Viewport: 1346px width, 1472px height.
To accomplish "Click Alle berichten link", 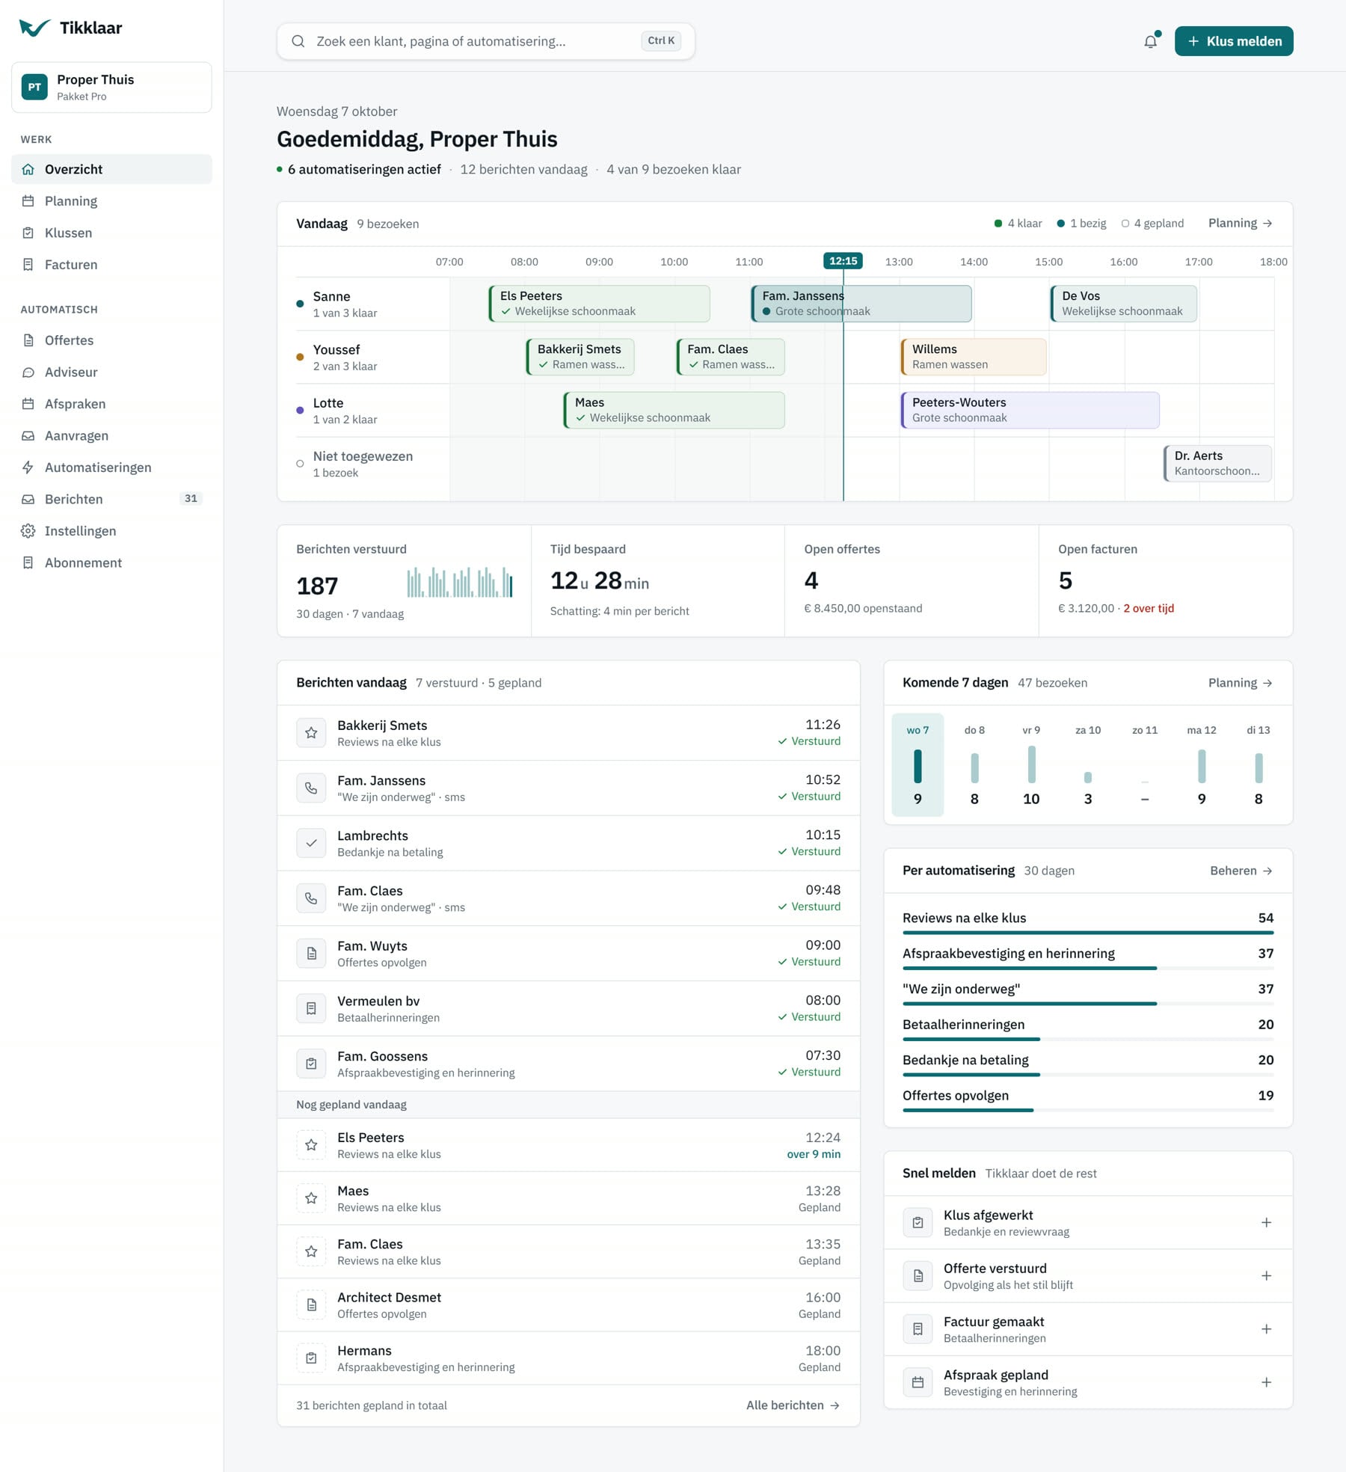I will click(x=793, y=1405).
